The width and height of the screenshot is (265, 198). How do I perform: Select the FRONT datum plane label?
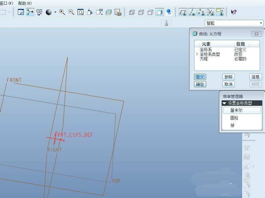click(14, 80)
